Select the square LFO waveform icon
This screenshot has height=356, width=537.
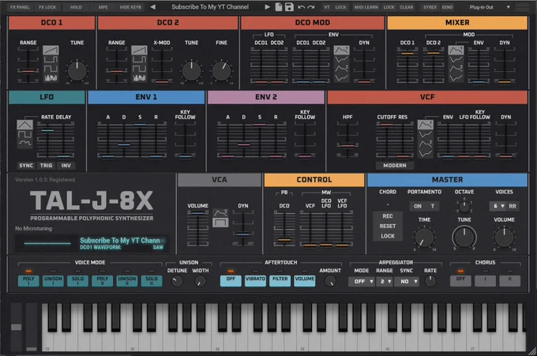pos(24,134)
